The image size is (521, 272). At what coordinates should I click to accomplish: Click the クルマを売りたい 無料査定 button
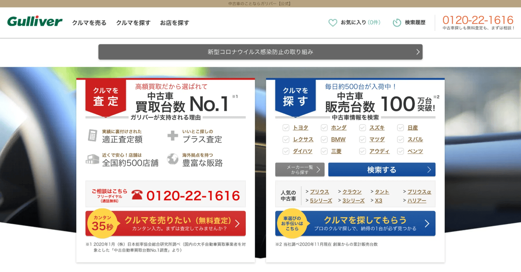tap(165, 224)
